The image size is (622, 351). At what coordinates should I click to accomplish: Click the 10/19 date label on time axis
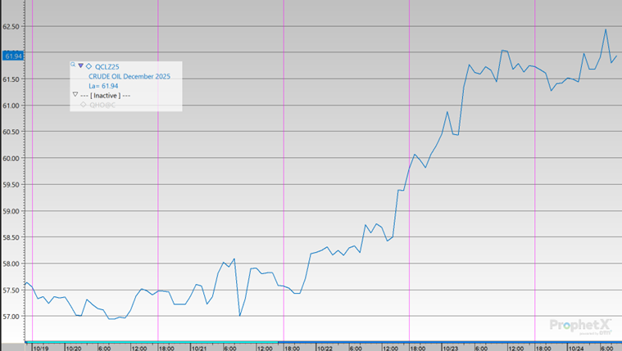click(40, 347)
